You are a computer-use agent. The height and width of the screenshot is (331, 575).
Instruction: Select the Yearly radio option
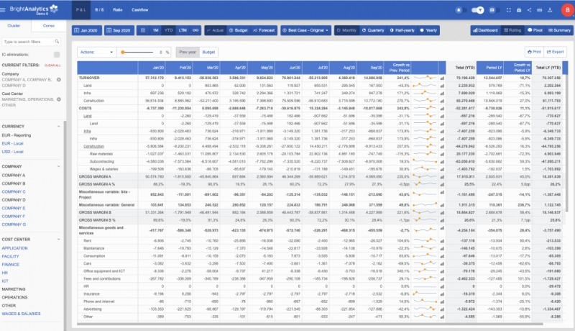(428, 30)
